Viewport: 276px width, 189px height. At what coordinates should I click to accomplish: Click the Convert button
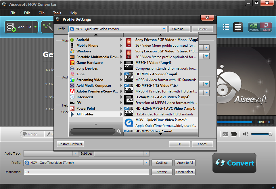pos(234,163)
